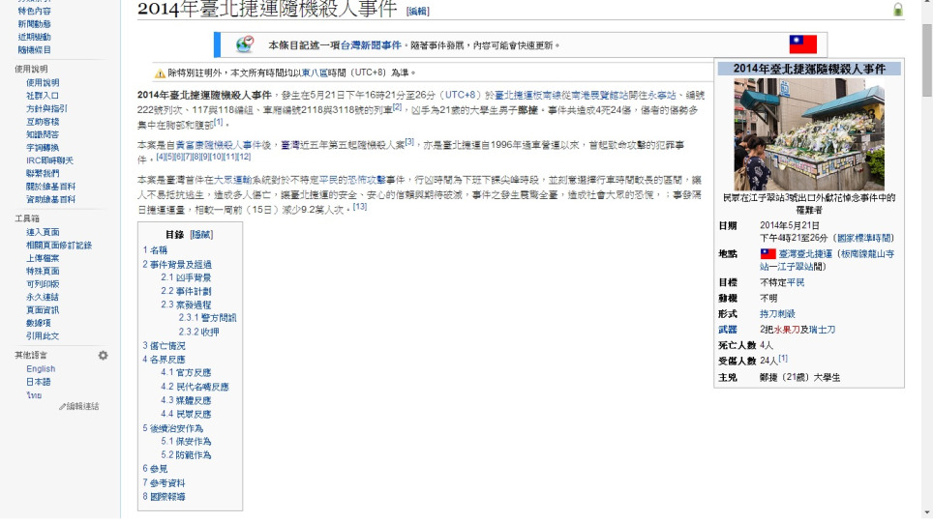Open 永久連結 in the toolbox
The width and height of the screenshot is (933, 522).
43,298
